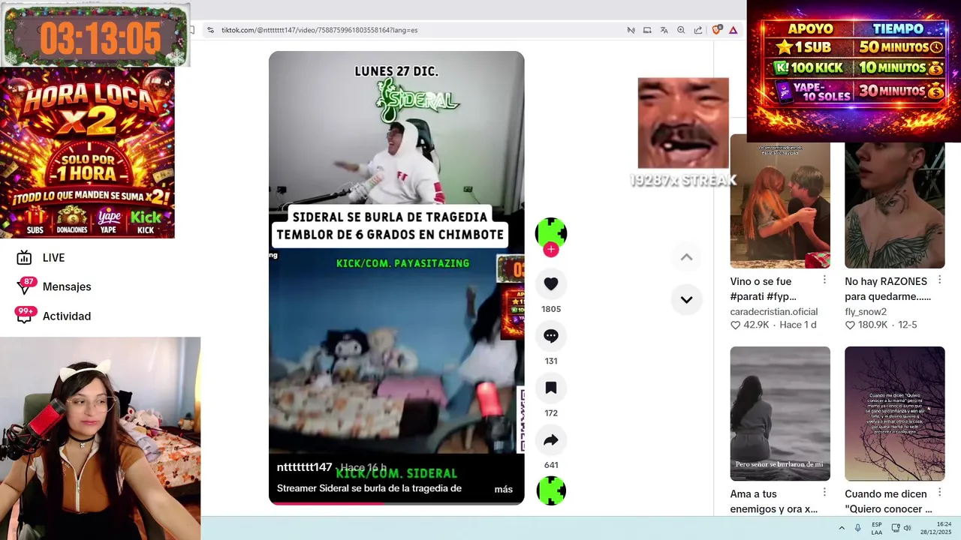
Task: Click the volume speaker icon in the taskbar
Action: point(907,528)
